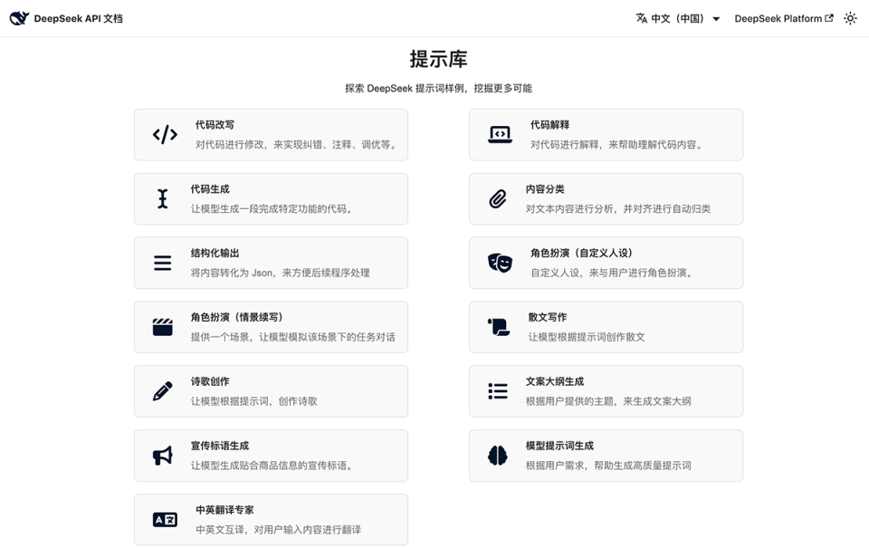Viewport: 869px width, 548px height.
Task: Click the 诗歌创作 pencil icon
Action: pos(163,391)
